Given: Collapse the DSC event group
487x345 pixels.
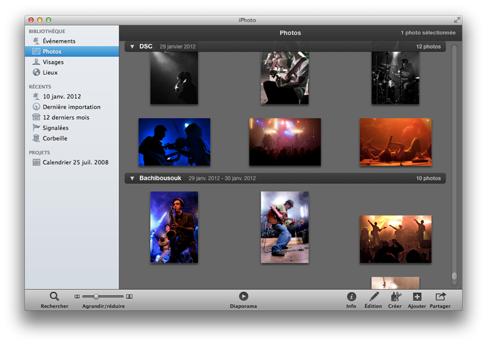Looking at the screenshot, I should pos(132,47).
